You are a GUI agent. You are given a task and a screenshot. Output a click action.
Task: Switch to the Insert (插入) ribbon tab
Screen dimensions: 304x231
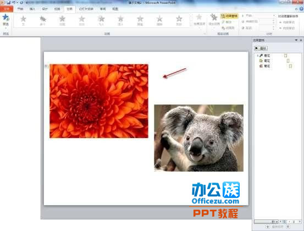point(32,9)
